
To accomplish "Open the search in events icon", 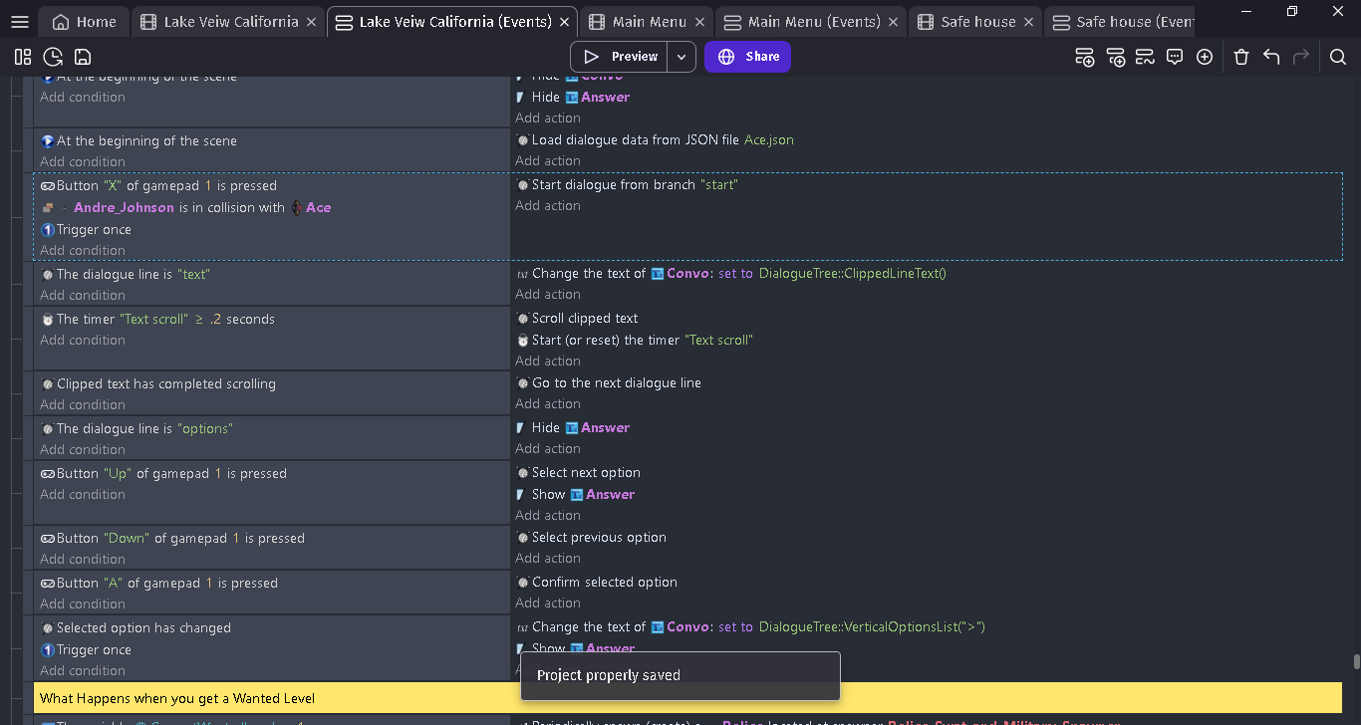I will click(x=1338, y=57).
